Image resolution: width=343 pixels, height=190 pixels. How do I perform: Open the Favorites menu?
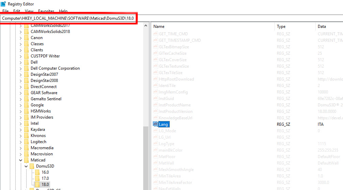(x=46, y=11)
